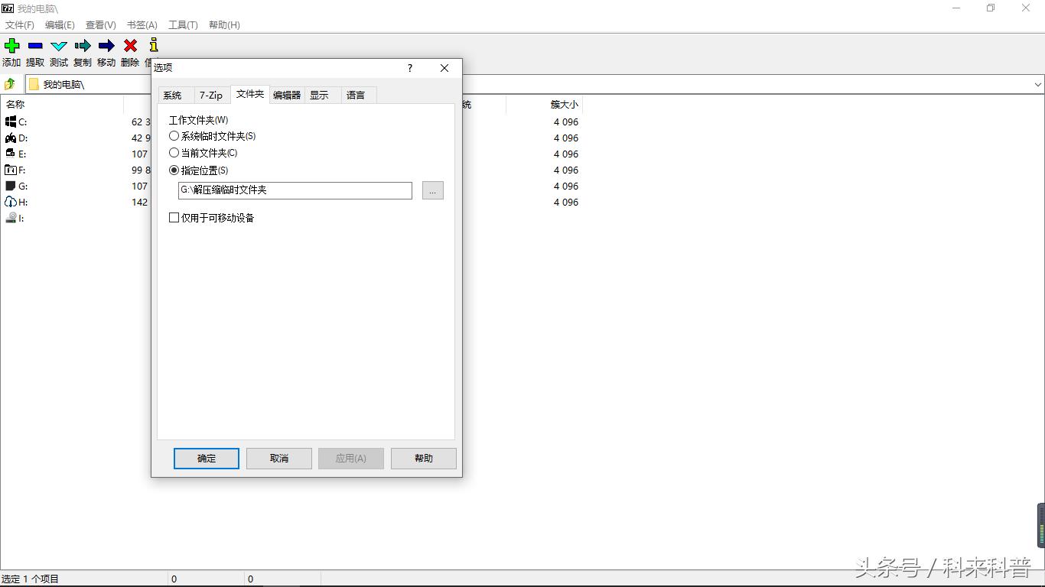Open the 文件(F) menu
This screenshot has width=1045, height=587.
coord(20,25)
